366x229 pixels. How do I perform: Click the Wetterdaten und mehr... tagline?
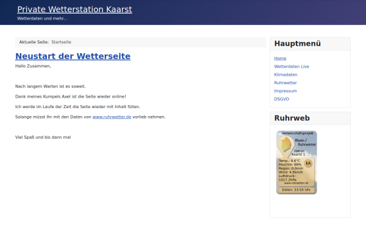coord(42,18)
